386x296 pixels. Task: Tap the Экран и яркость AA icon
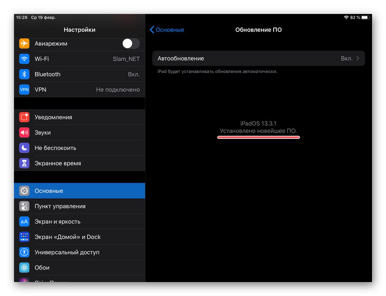pos(24,222)
